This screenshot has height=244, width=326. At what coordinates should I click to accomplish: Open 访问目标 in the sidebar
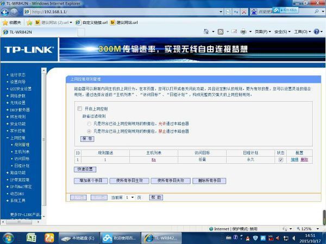(22, 159)
